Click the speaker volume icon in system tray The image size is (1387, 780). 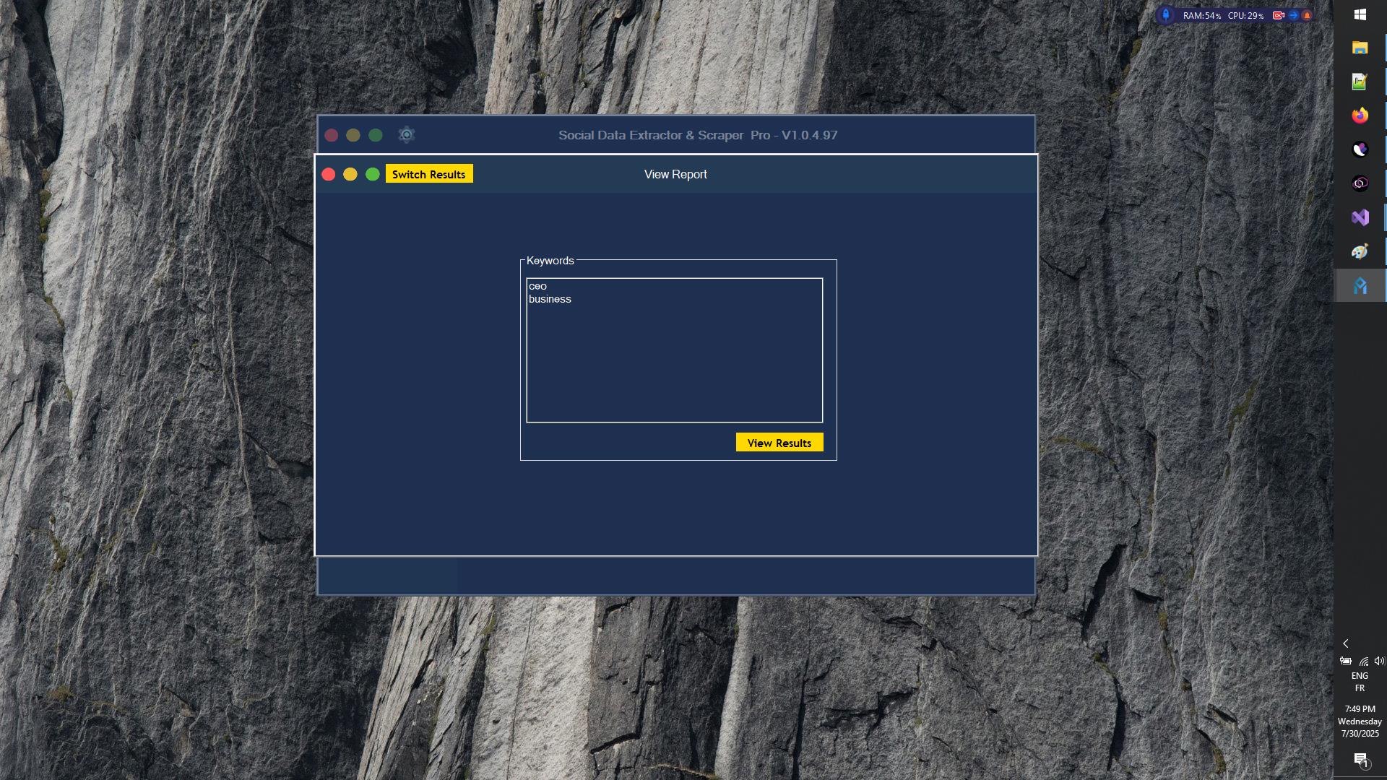pyautogui.click(x=1380, y=661)
